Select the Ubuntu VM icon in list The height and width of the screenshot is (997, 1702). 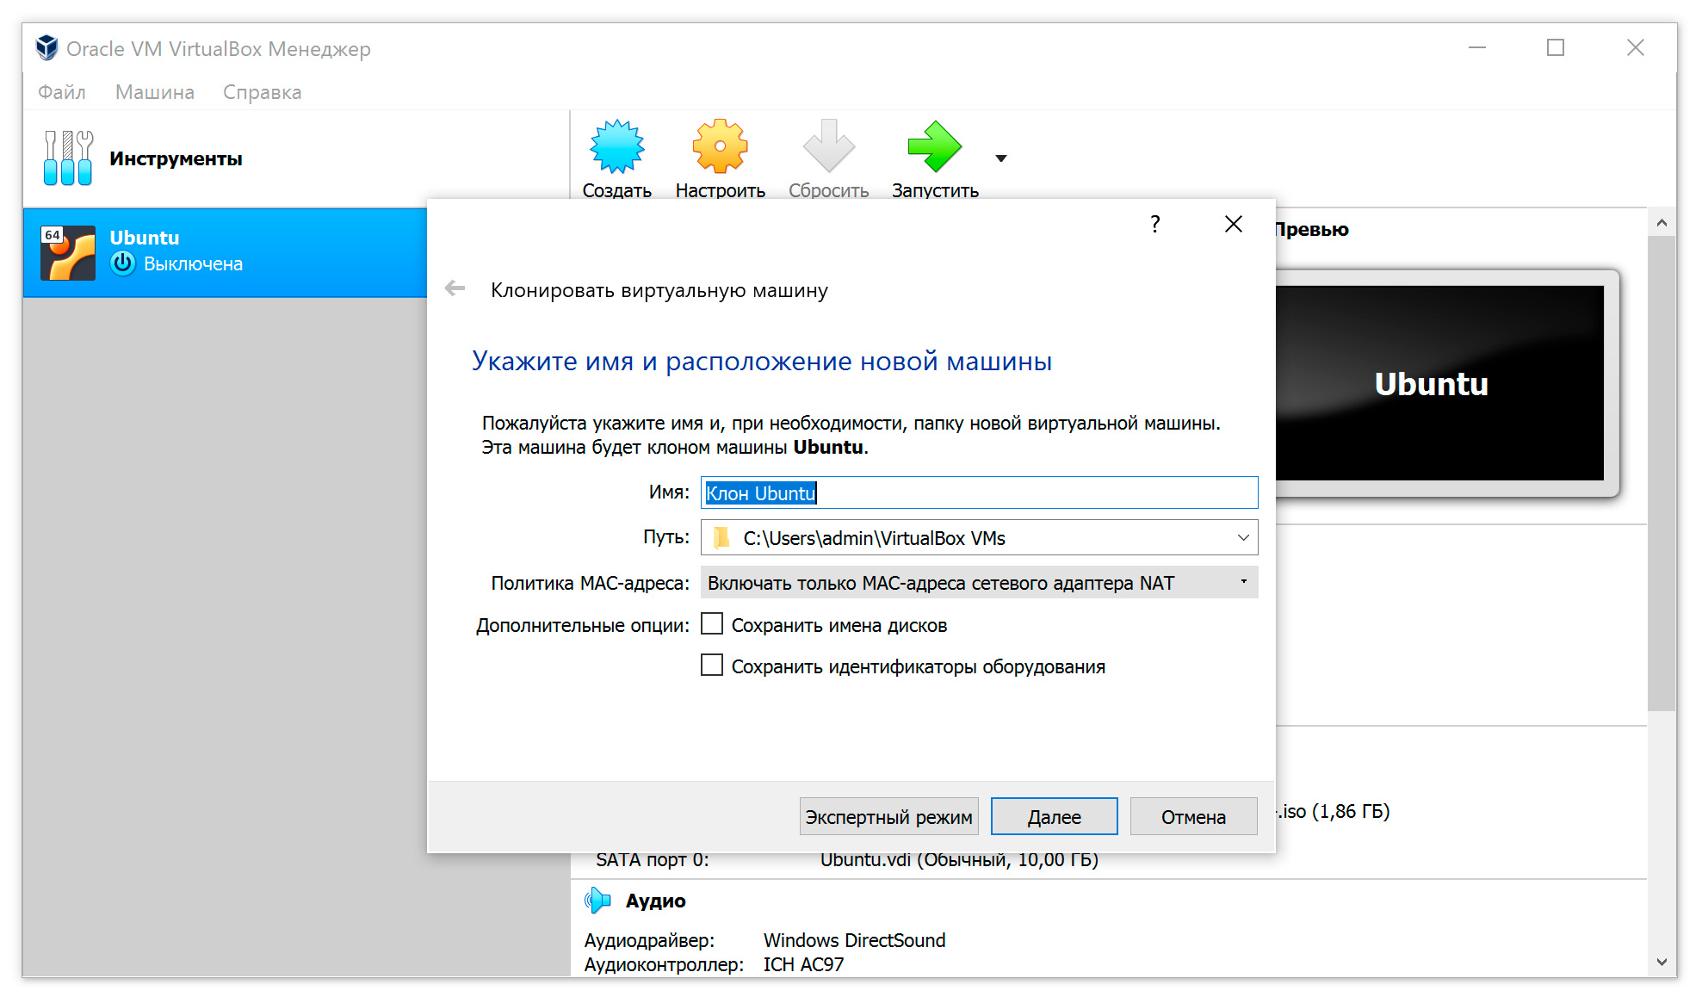pos(68,252)
